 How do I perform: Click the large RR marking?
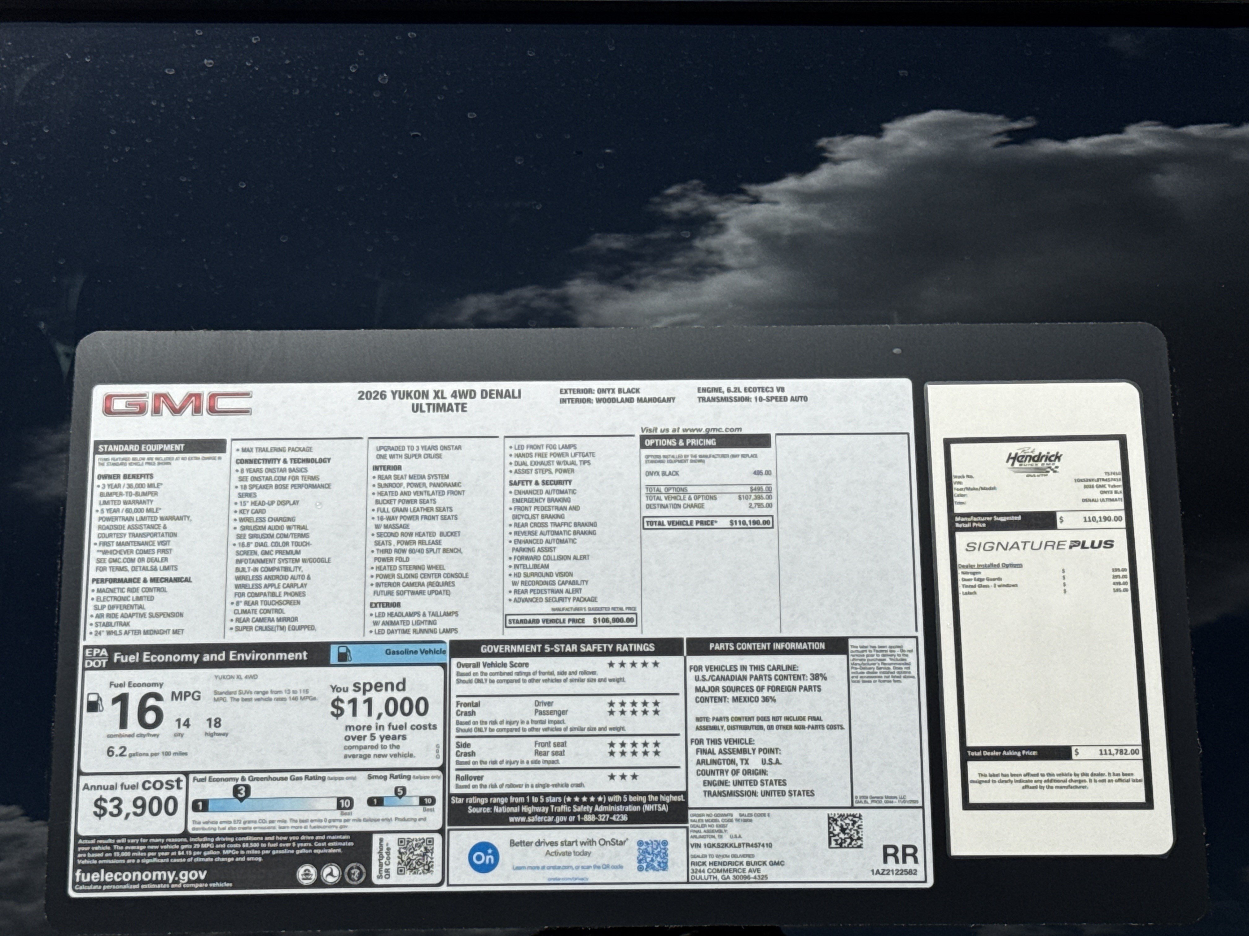[900, 855]
